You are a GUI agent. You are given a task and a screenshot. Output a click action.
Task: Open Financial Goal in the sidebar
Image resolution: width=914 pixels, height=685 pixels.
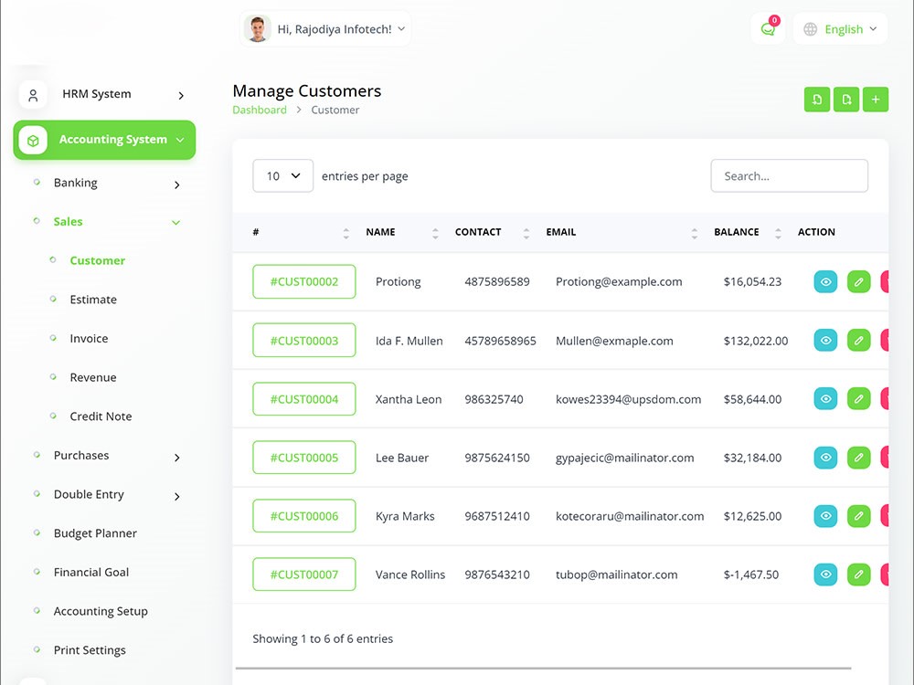91,572
